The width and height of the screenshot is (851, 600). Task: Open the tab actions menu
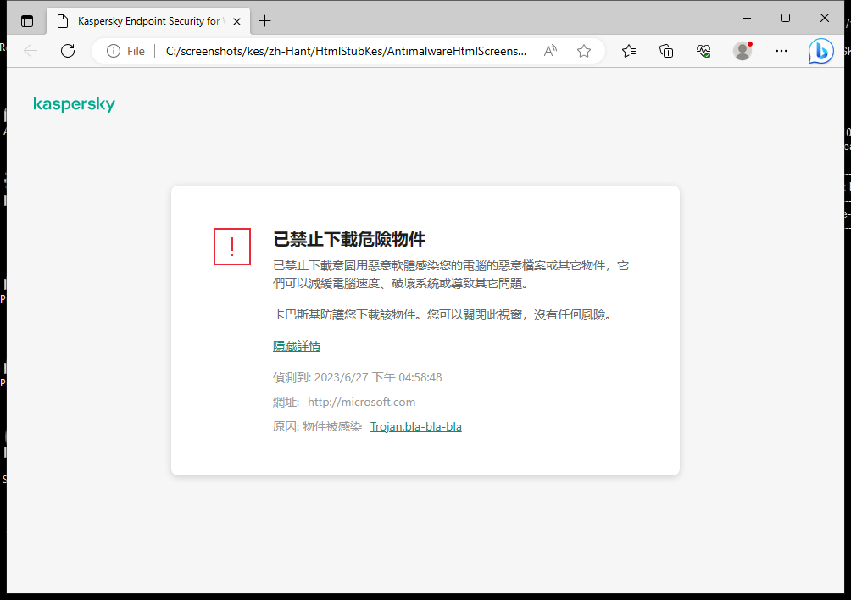(27, 20)
